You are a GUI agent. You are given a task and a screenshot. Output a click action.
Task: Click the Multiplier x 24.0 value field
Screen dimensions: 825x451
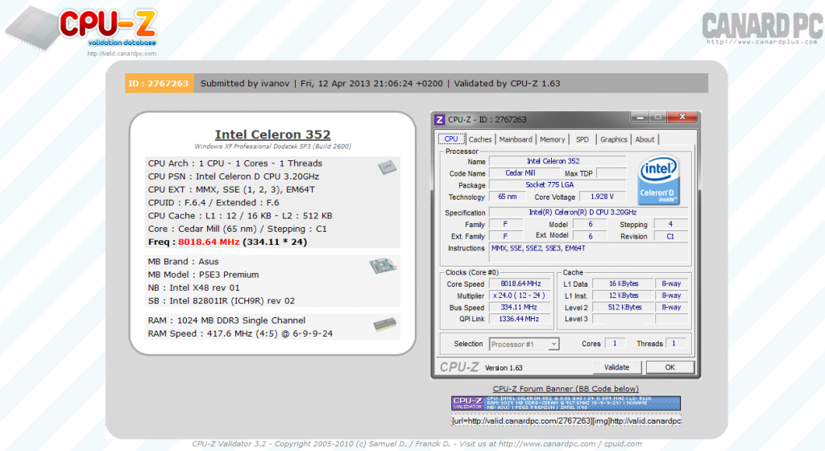(520, 296)
